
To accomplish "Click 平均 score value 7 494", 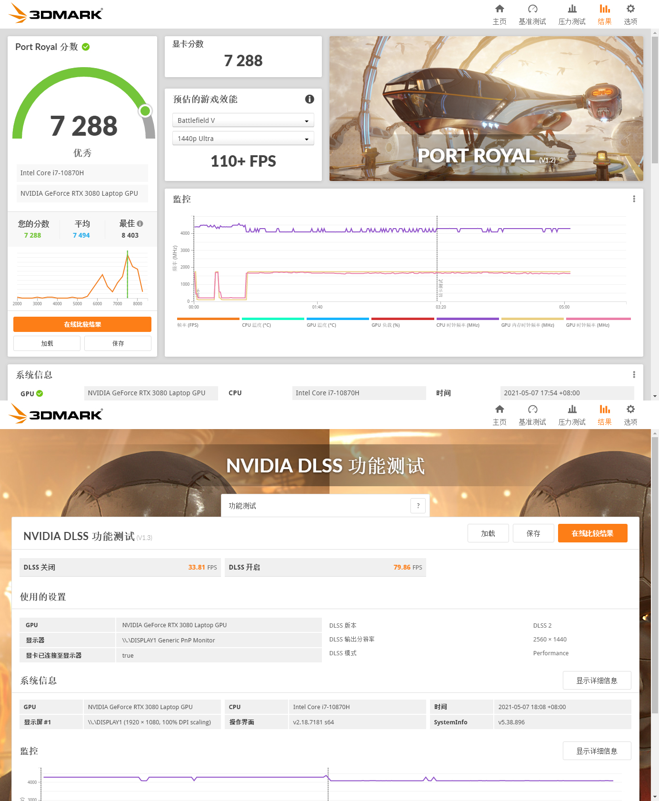I will point(81,235).
